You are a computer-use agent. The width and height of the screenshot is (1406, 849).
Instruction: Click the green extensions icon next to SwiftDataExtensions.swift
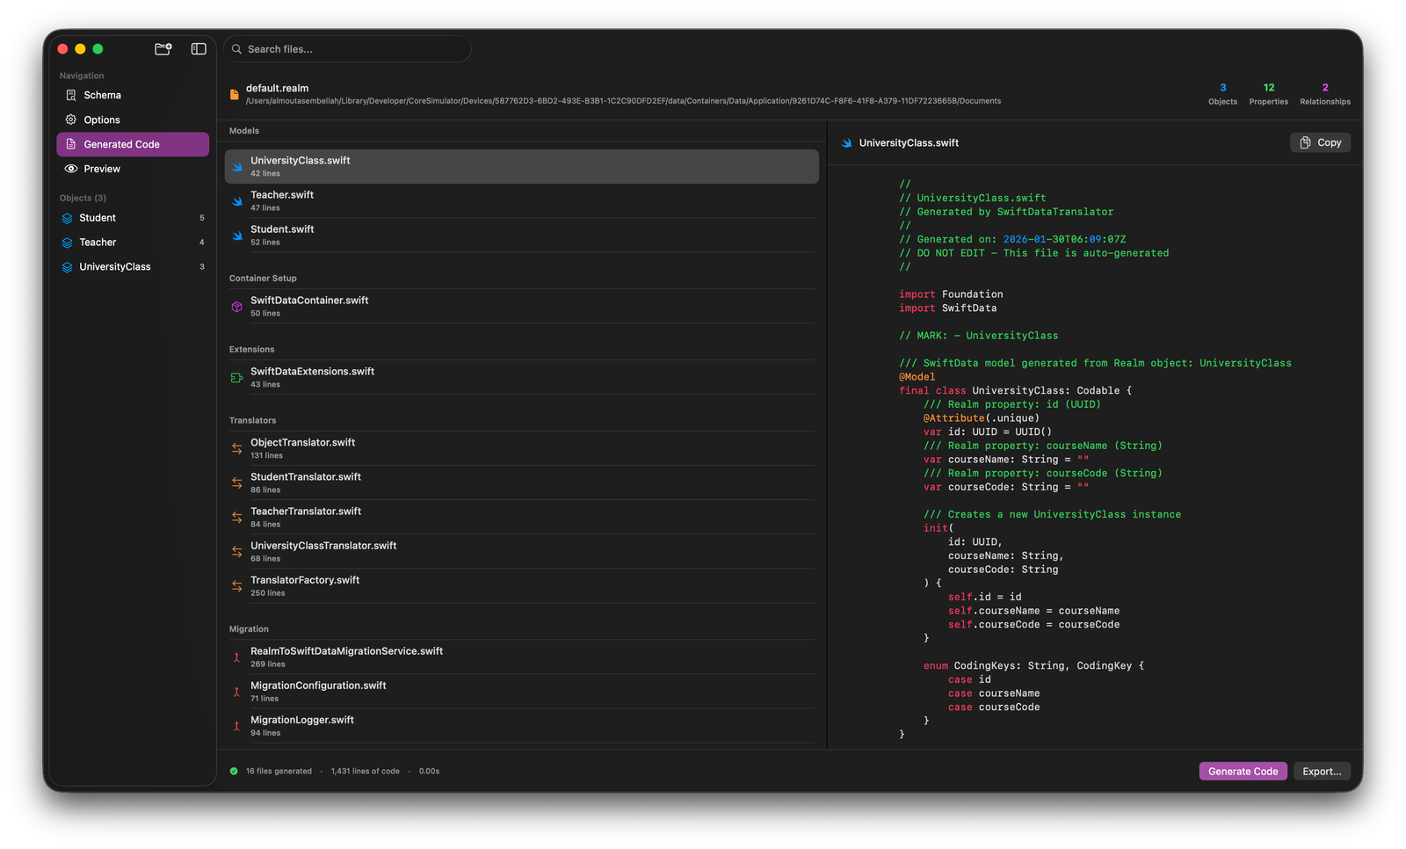[x=236, y=377]
